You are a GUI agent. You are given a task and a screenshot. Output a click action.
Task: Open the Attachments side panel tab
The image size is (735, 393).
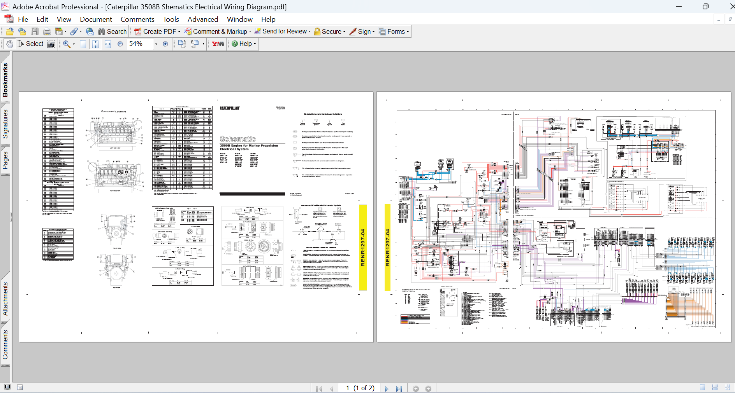point(5,299)
